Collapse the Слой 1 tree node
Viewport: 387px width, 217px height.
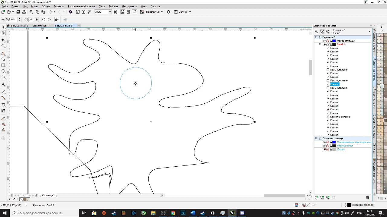point(320,44)
